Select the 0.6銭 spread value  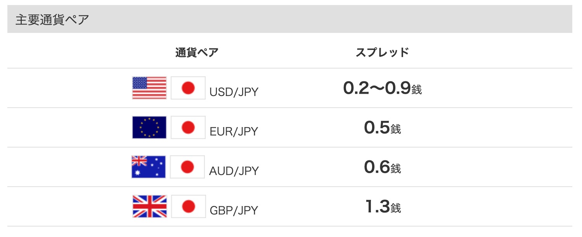coord(382,168)
